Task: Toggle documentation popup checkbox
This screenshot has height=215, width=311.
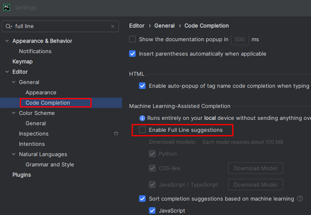Action: click(x=132, y=40)
